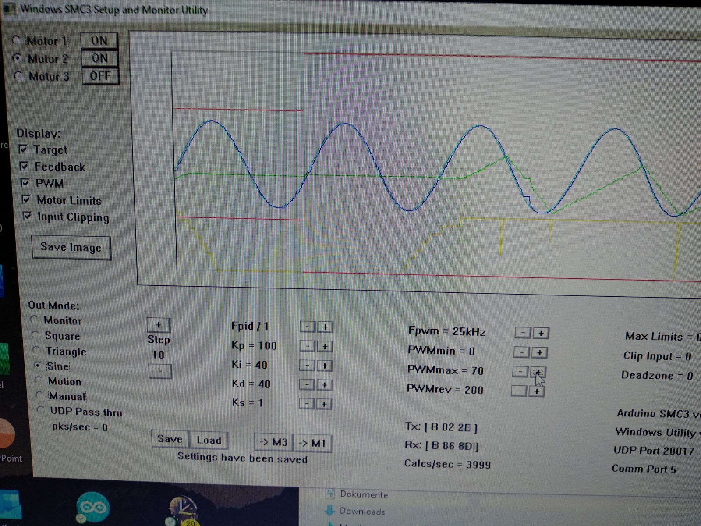Screen dimensions: 701x526
Task: Click the 'UDP Port 20017' label
Action: 654,451
